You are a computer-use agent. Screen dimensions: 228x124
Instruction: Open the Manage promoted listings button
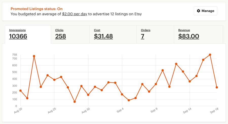(x=205, y=11)
